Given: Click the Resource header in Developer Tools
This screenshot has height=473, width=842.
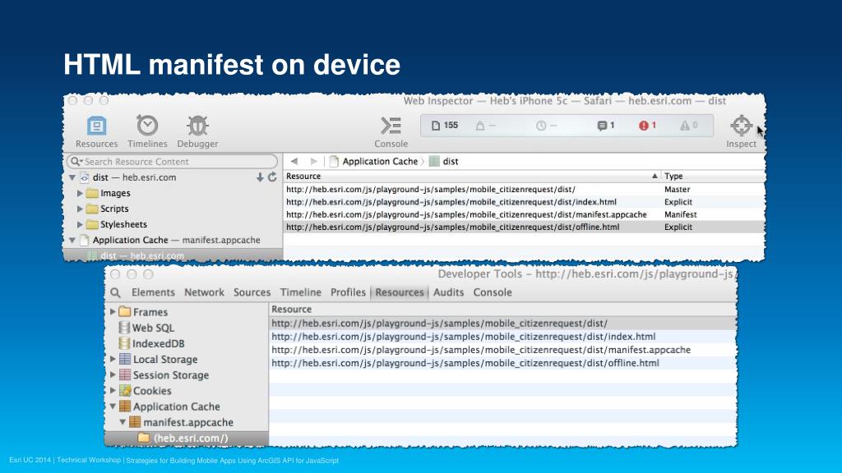Looking at the screenshot, I should pyautogui.click(x=502, y=310).
